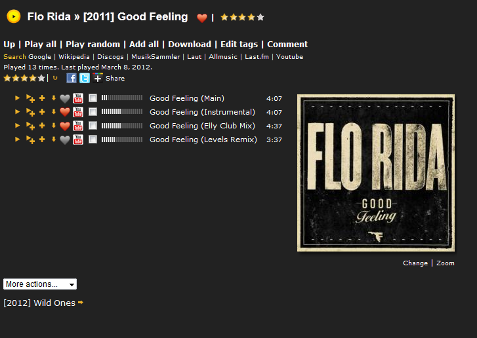Click the yellow play button beside the album title
This screenshot has width=477, height=338.
point(13,16)
